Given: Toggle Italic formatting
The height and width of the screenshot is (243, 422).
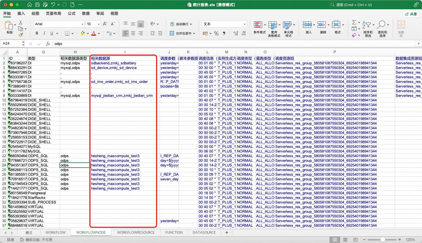Looking at the screenshot, I should (44, 33).
